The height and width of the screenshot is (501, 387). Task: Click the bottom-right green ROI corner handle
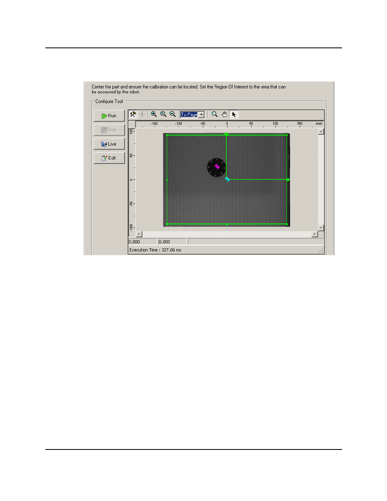[287, 224]
